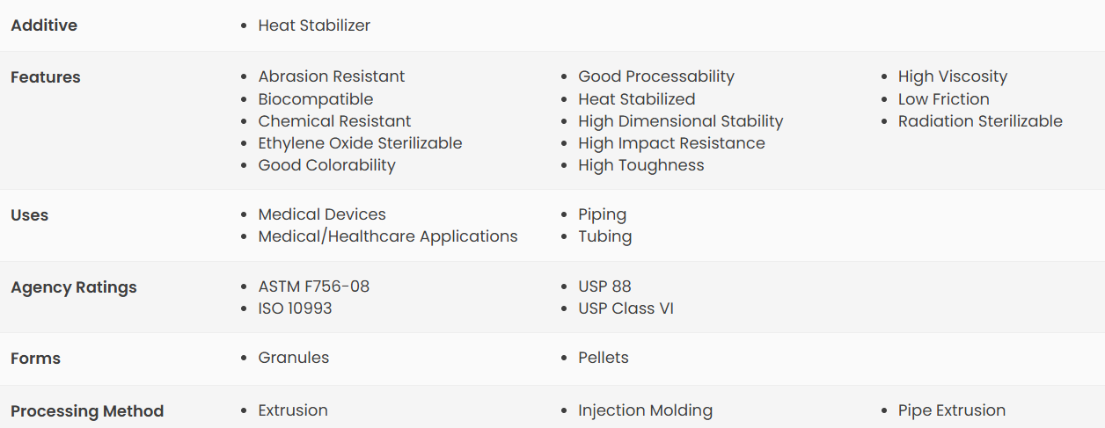This screenshot has width=1105, height=428.
Task: Click the Pellets form entry
Action: (603, 358)
